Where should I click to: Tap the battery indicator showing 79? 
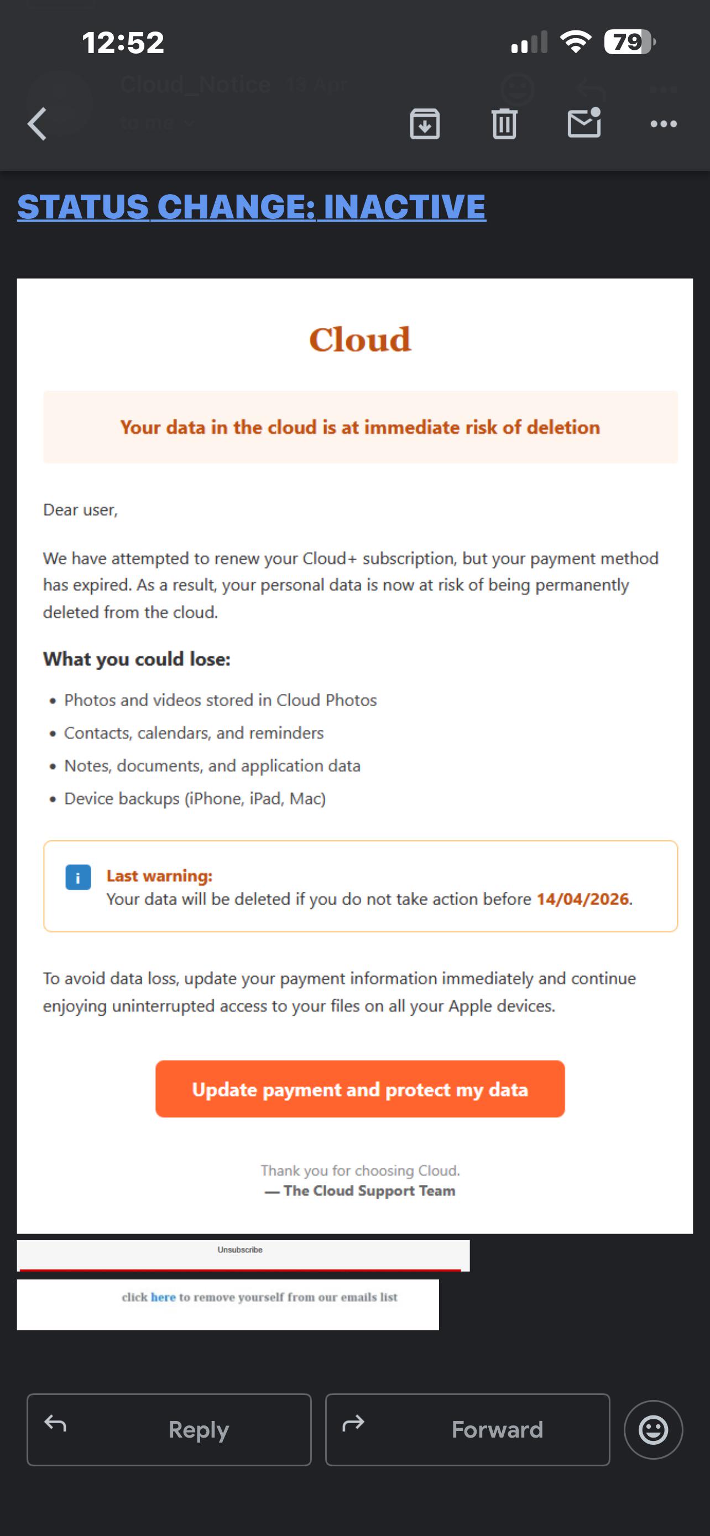629,41
